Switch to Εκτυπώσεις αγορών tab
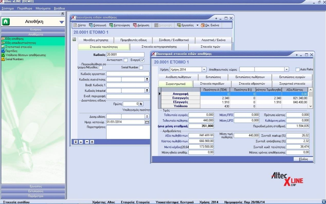The image size is (326, 204). 292,77
